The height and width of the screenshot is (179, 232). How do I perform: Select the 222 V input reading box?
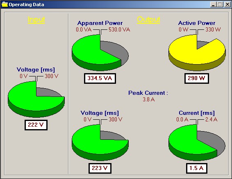click(x=36, y=125)
